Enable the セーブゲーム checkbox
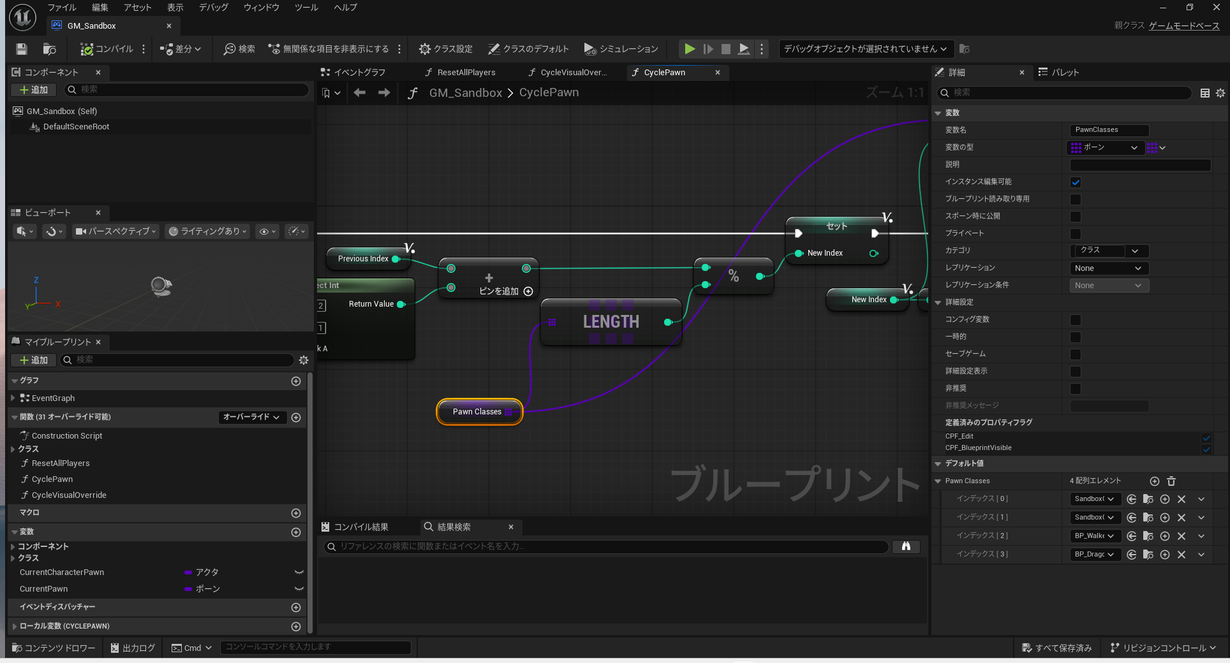This screenshot has width=1230, height=663. point(1076,354)
